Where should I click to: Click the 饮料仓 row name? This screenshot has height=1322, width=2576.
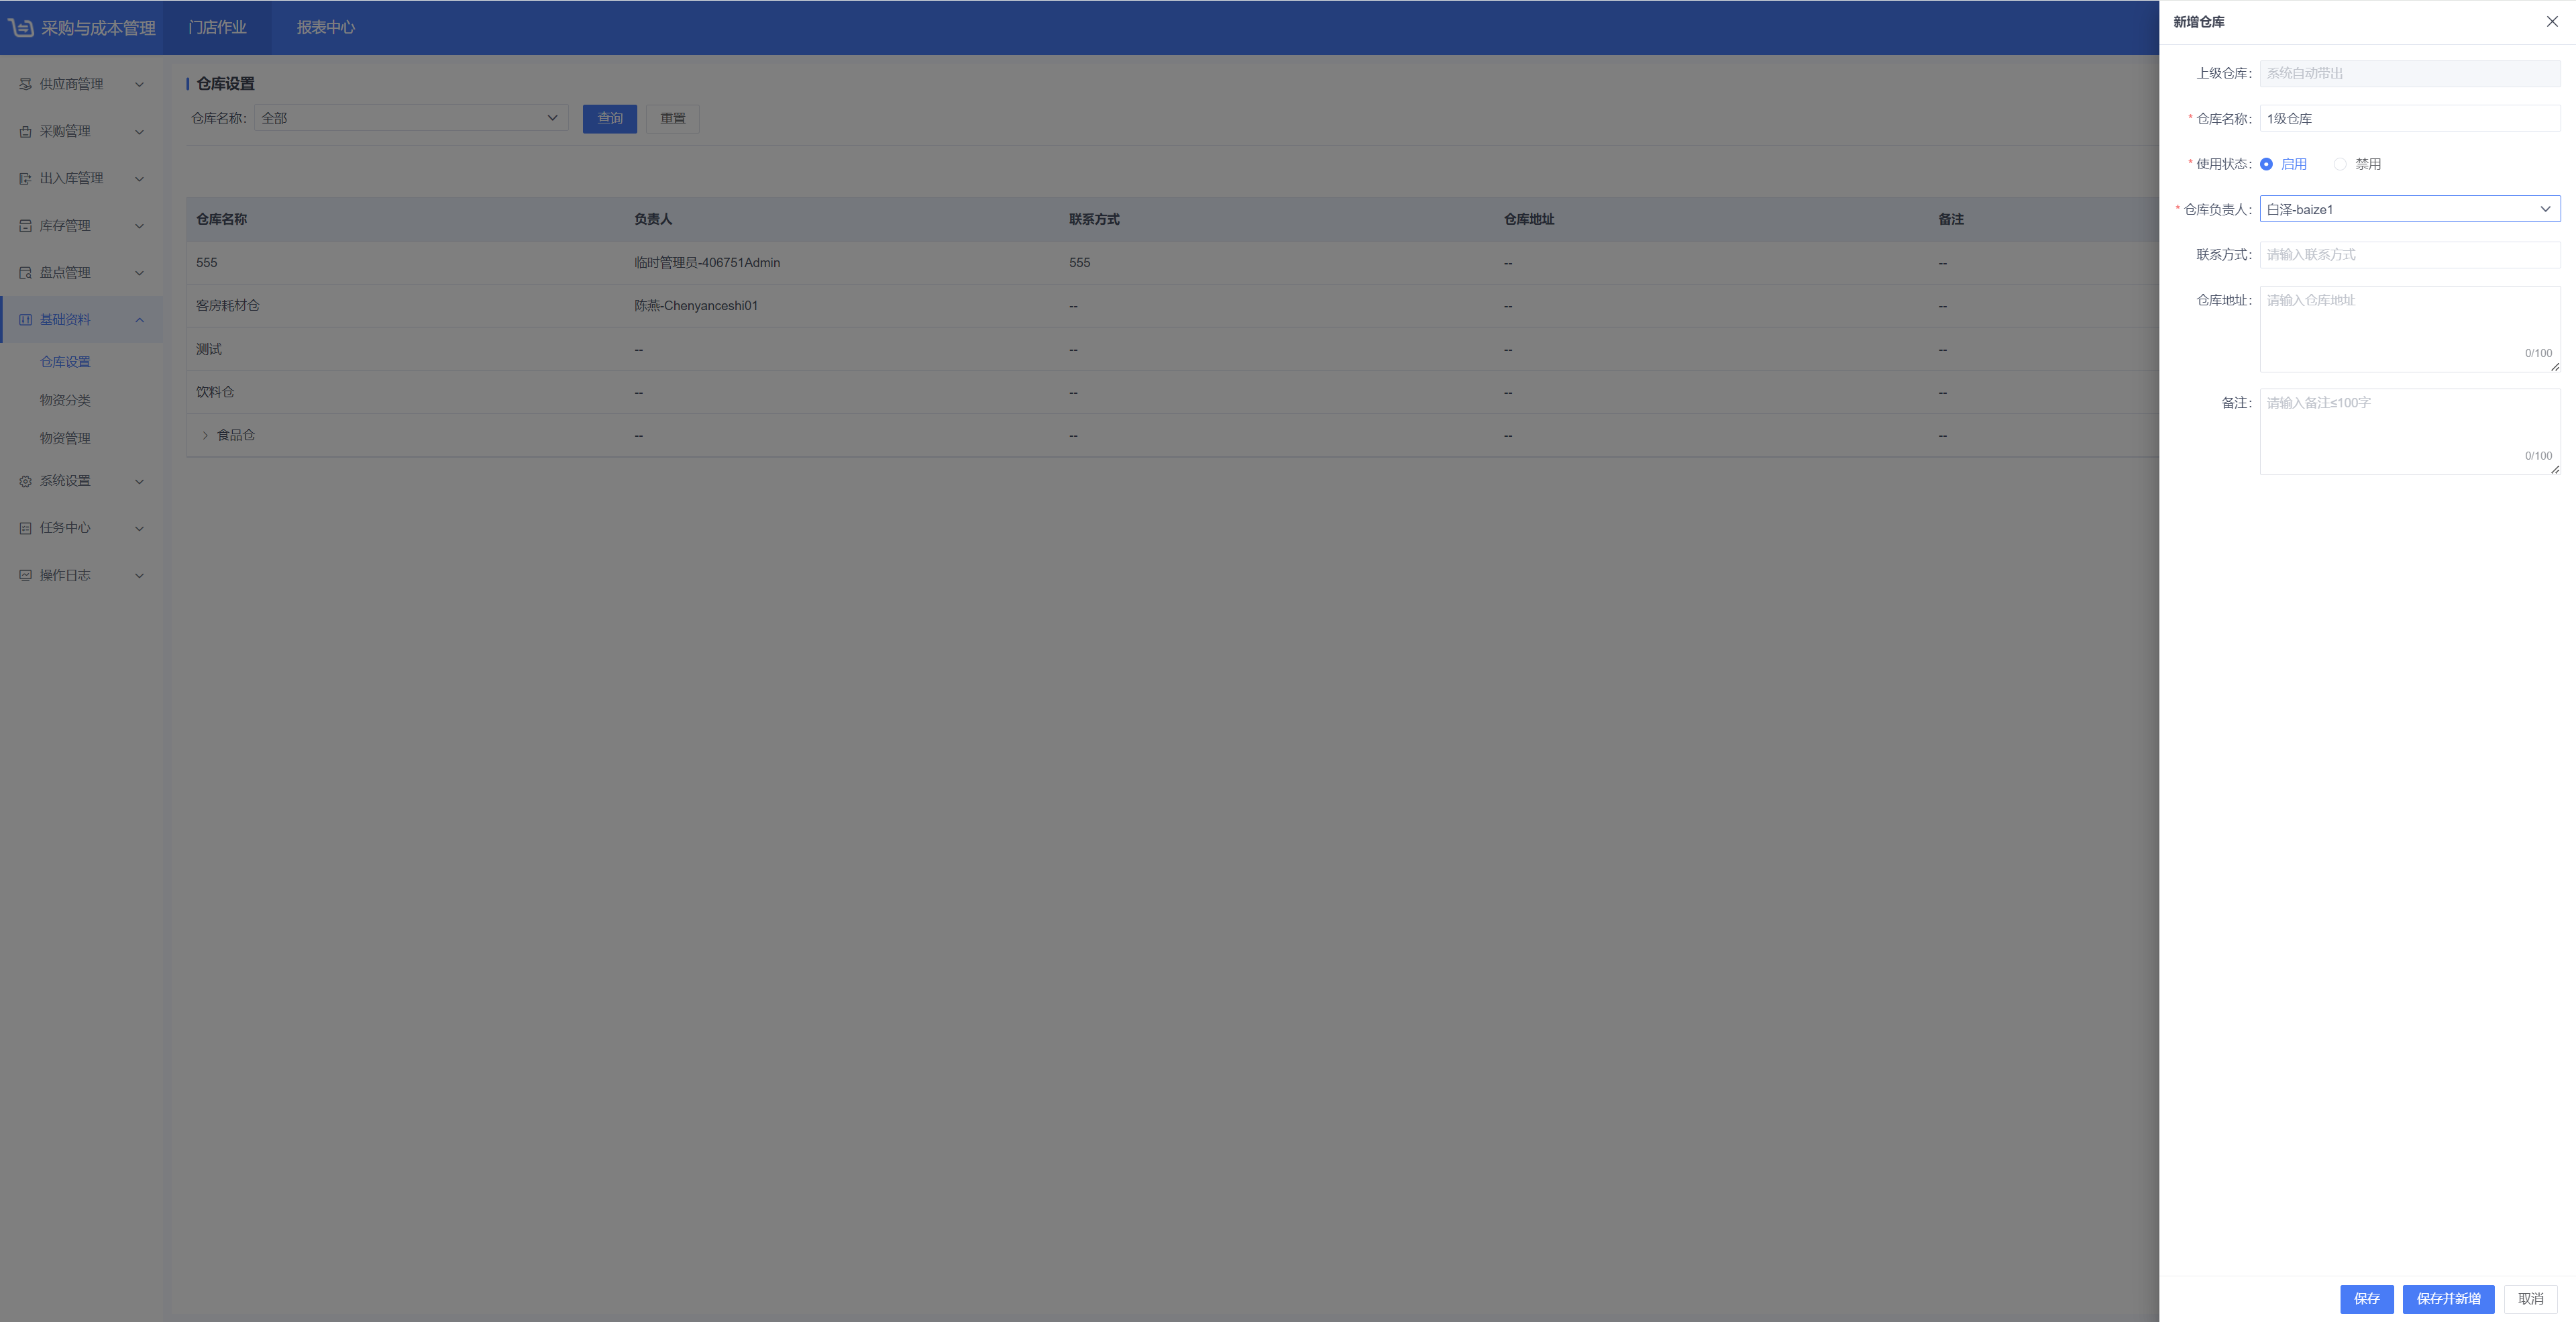click(x=215, y=392)
